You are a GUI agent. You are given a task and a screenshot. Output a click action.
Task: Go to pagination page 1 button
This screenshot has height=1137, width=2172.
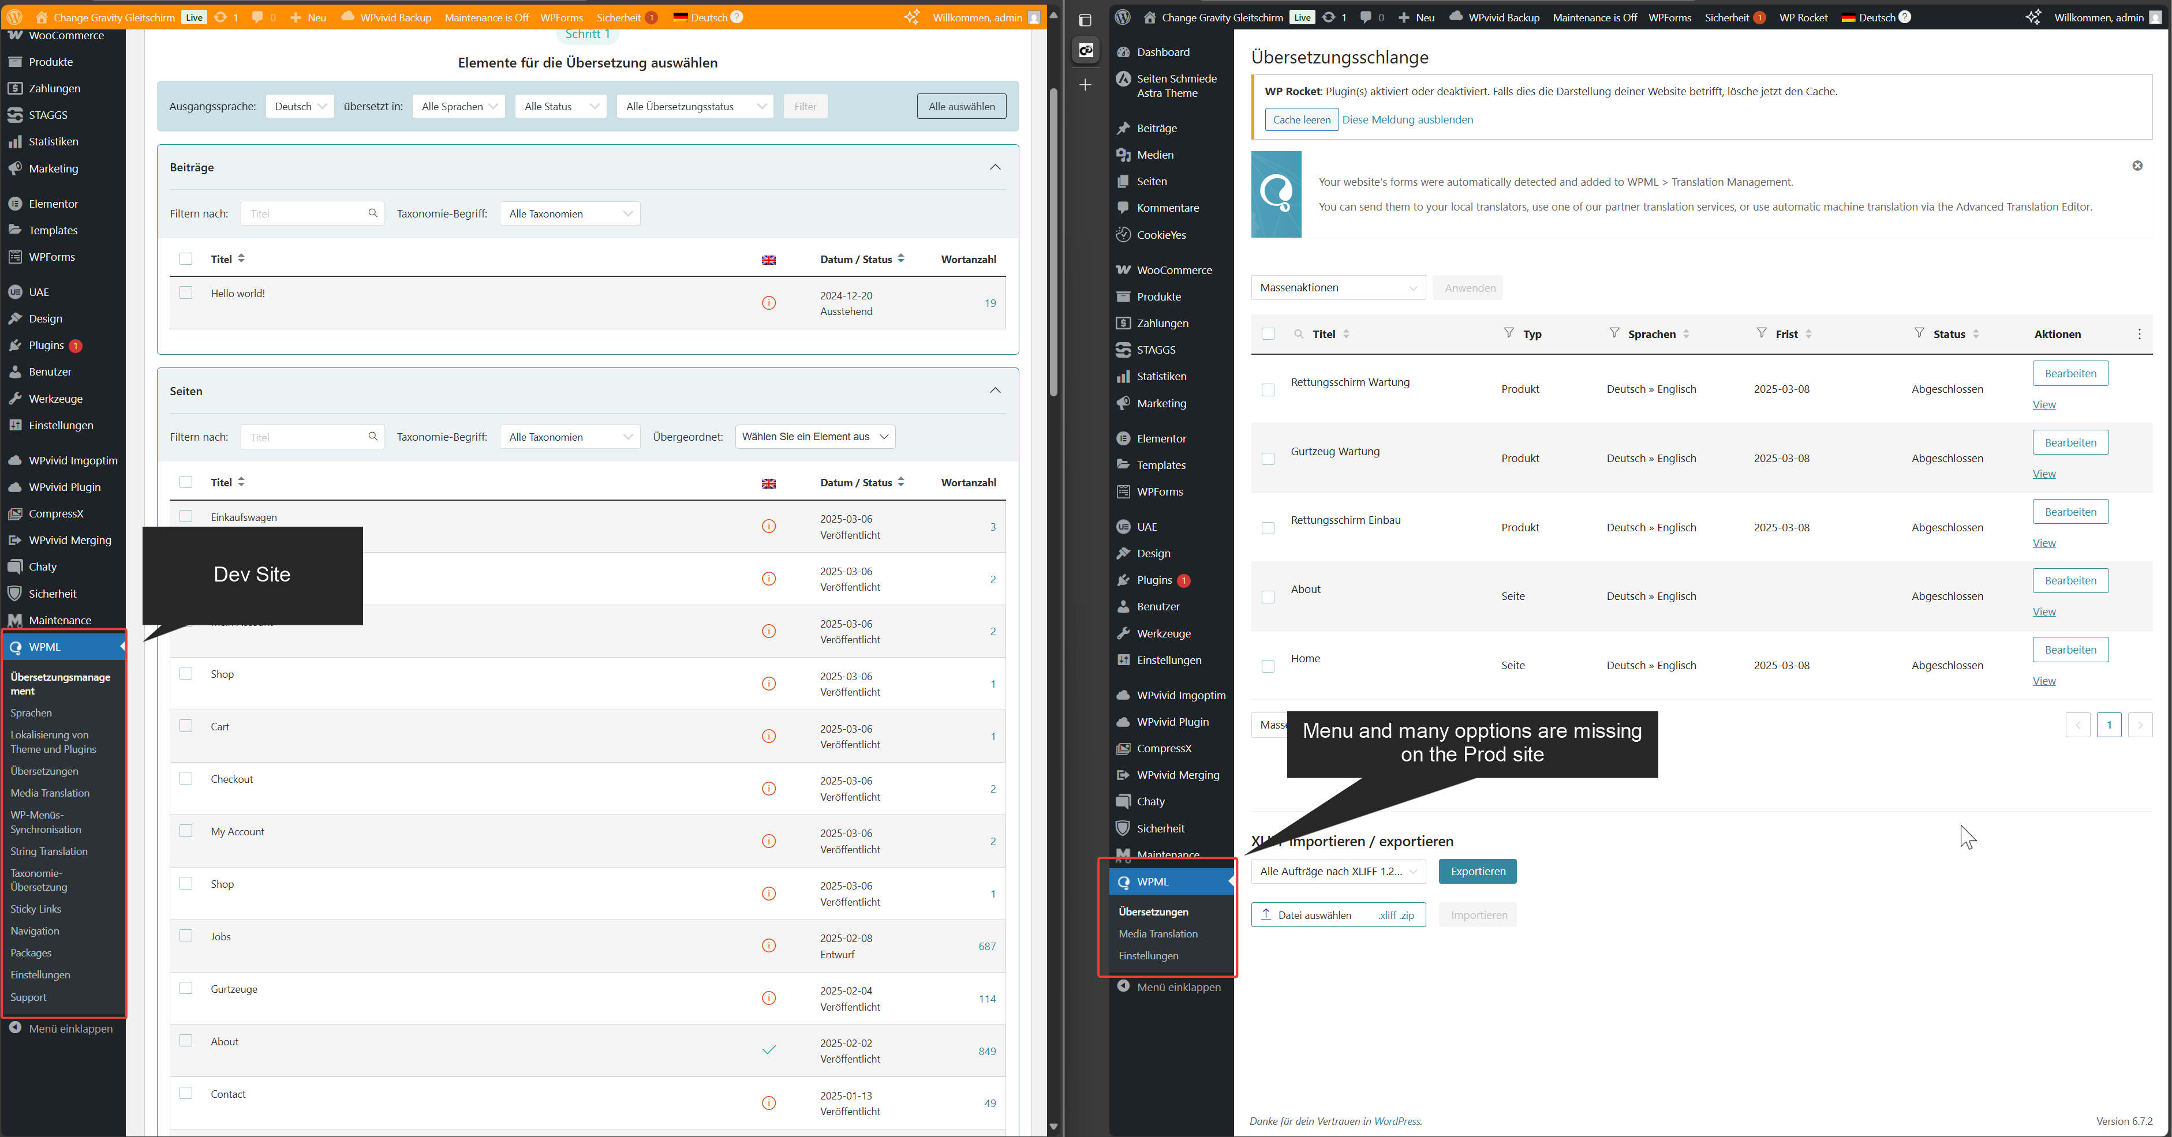pyautogui.click(x=2109, y=725)
